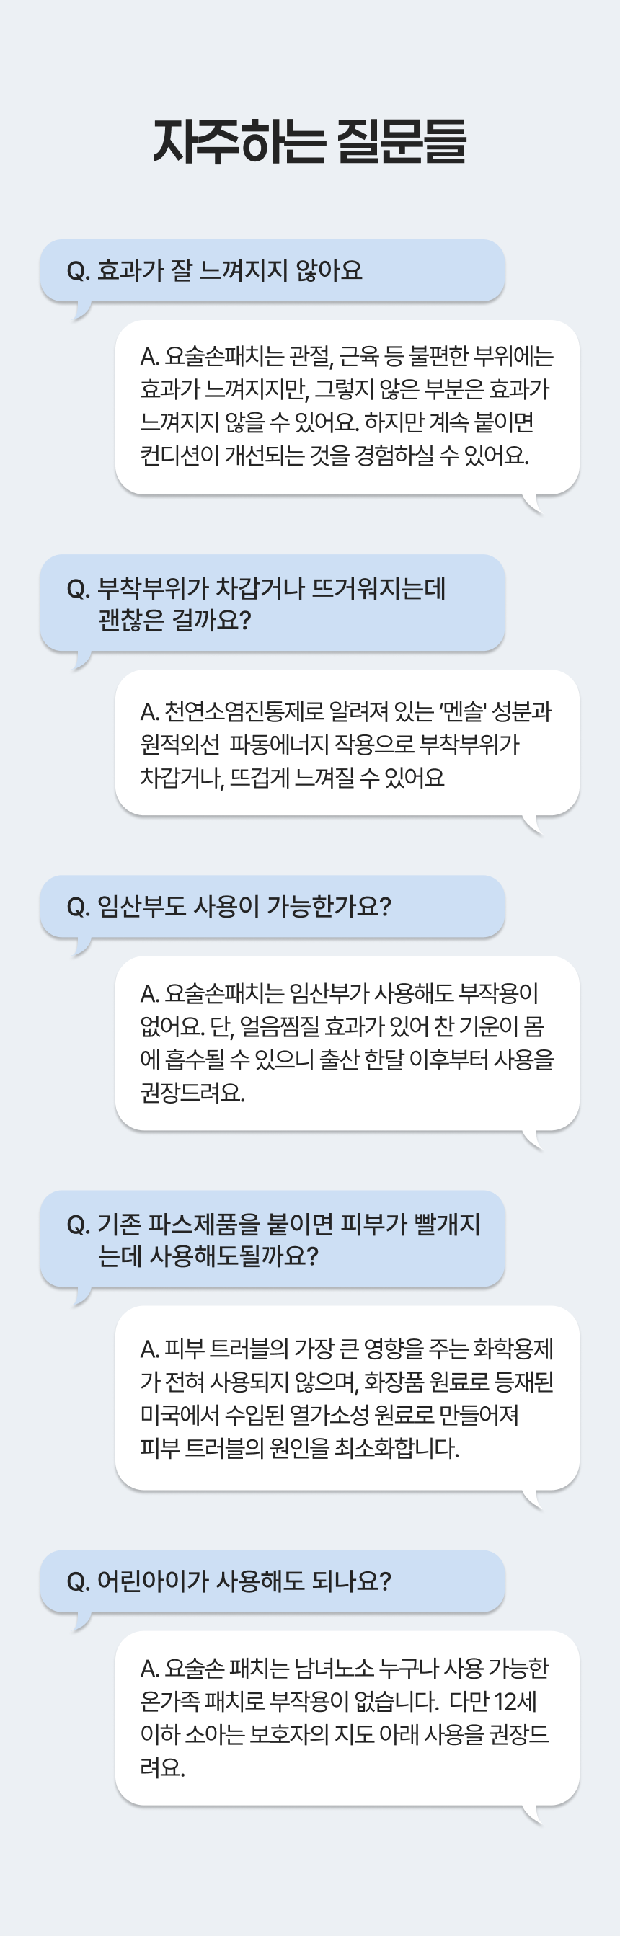This screenshot has height=1936, width=620.
Task: Click the quoted word '멘솔'
Action: point(463,710)
